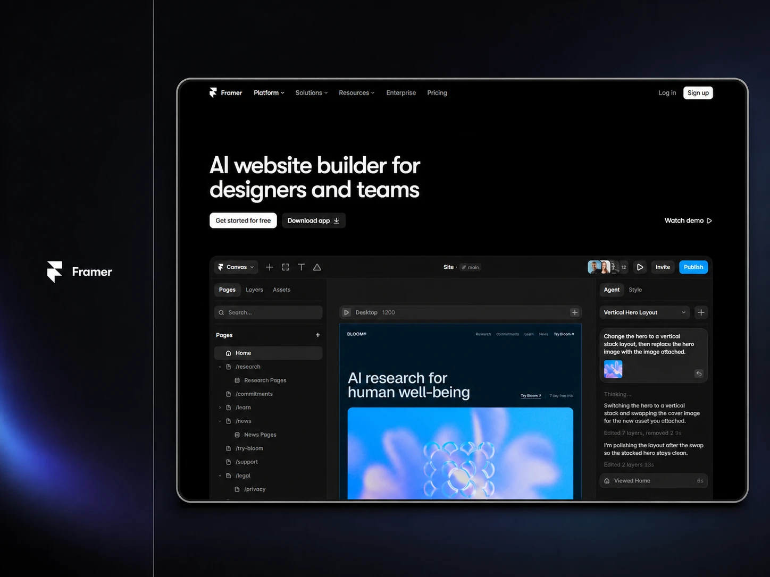This screenshot has width=770, height=577.
Task: Go to the Enterprise page
Action: click(x=401, y=93)
